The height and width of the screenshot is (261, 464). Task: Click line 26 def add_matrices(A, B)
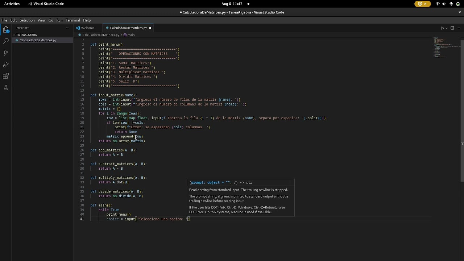point(113,150)
